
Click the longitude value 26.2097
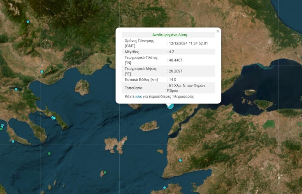(175, 71)
